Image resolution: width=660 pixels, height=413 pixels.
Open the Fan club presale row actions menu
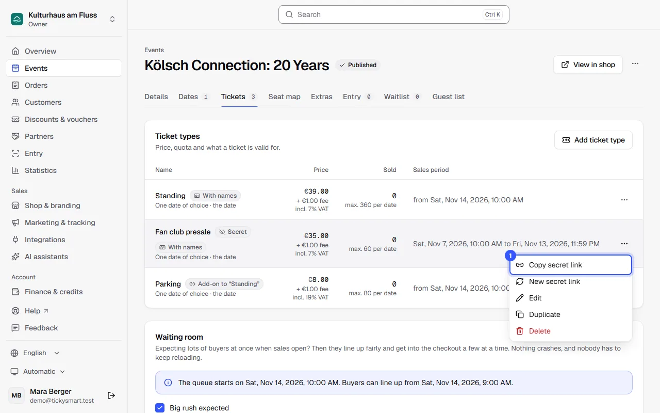[x=624, y=244]
